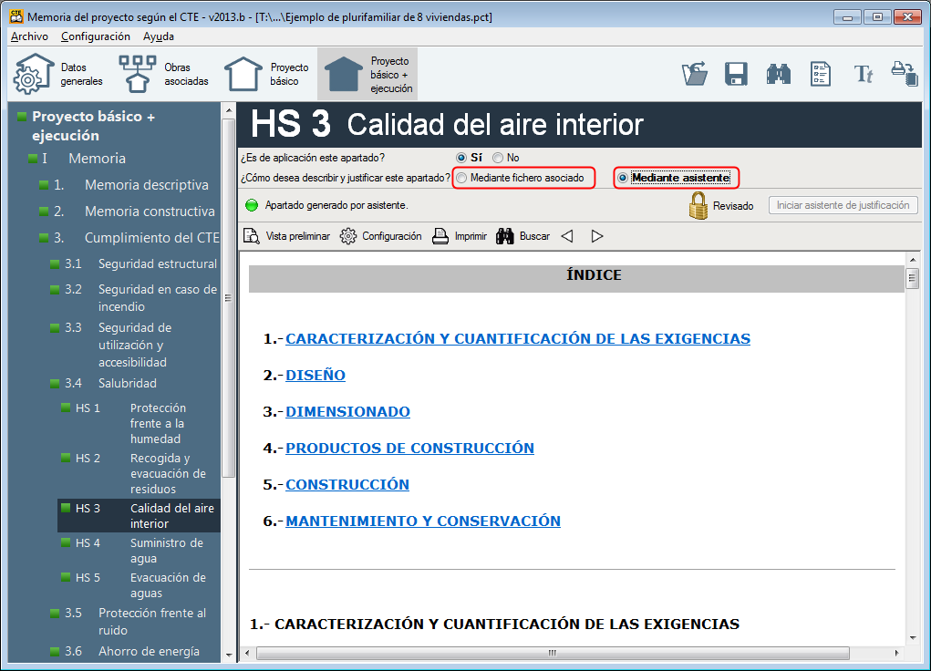This screenshot has width=931, height=671.
Task: Open Archivo menu
Action: click(29, 36)
